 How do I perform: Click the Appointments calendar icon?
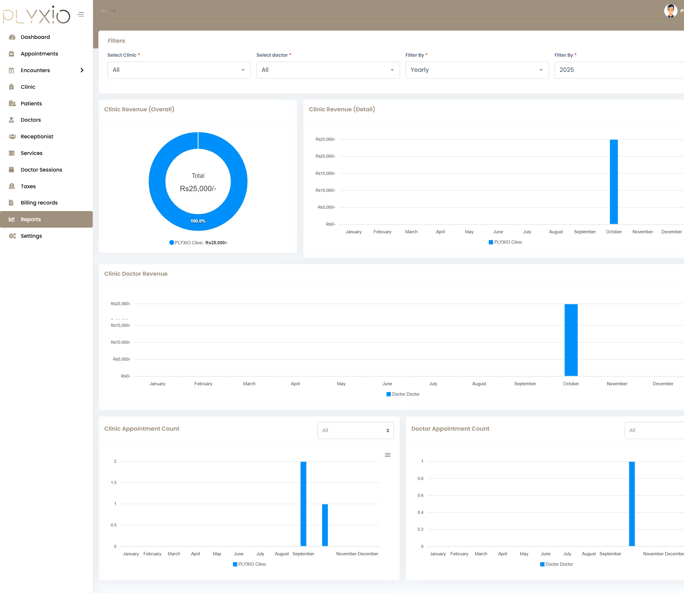(x=12, y=54)
